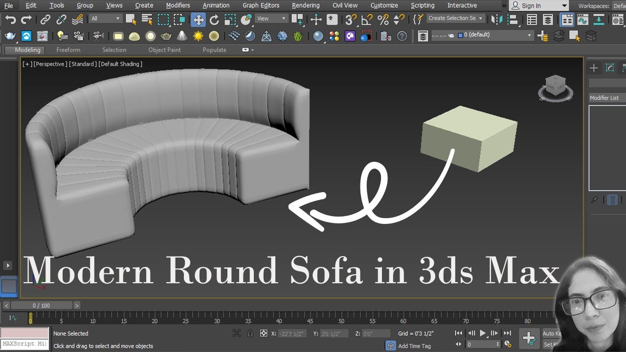Click the large Set Keys plus button

click(x=529, y=338)
